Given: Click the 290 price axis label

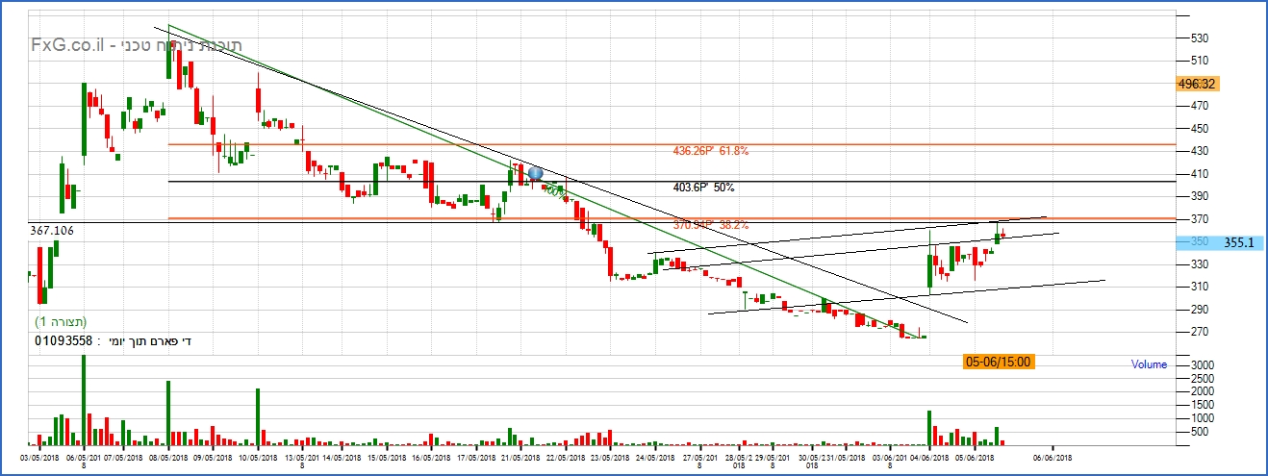Looking at the screenshot, I should click(x=1200, y=310).
